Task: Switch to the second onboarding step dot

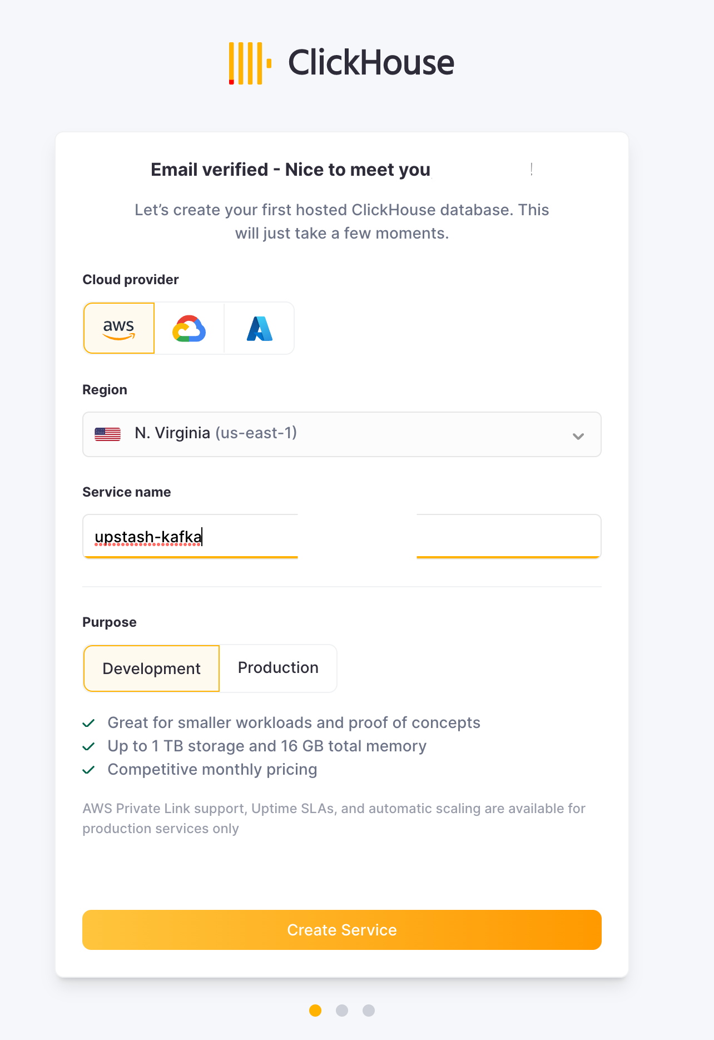Action: coord(341,1011)
